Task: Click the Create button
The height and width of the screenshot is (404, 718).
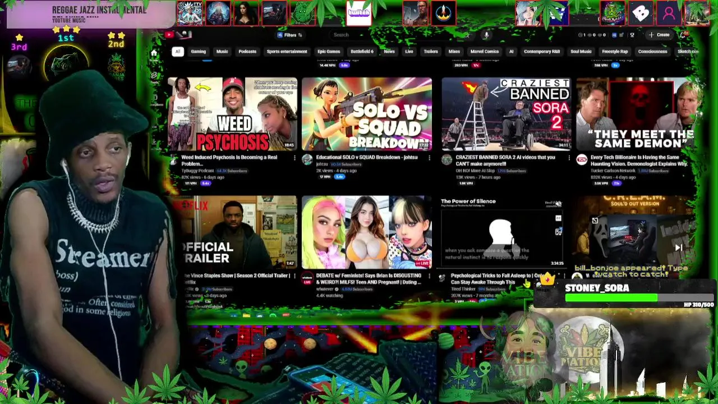Action: coord(659,35)
